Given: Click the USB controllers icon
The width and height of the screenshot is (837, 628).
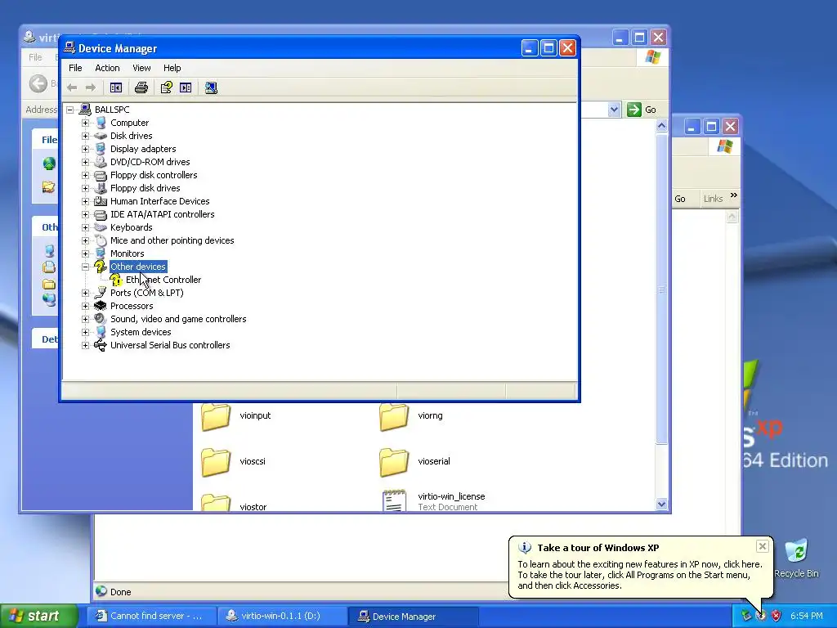Looking at the screenshot, I should (x=100, y=345).
